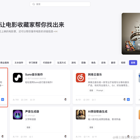Click the star icon showing 3
140x140 pixels.
click(x=93, y=100)
